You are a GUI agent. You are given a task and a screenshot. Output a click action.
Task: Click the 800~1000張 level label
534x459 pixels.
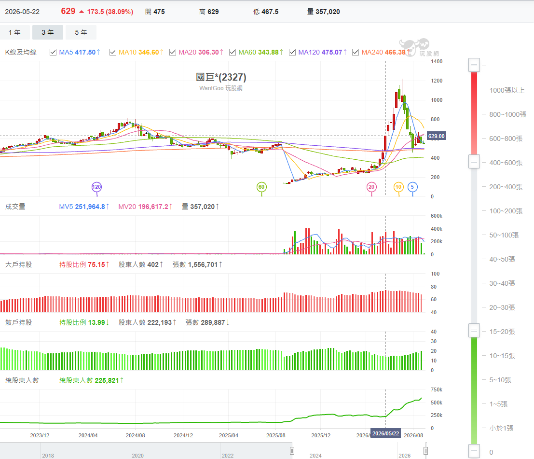click(508, 114)
